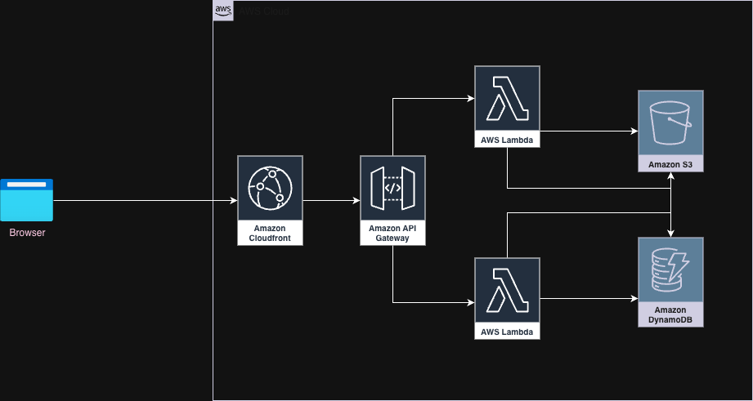Select the Amazon S3 bucket icon
The width and height of the screenshot is (753, 401).
[x=670, y=123]
